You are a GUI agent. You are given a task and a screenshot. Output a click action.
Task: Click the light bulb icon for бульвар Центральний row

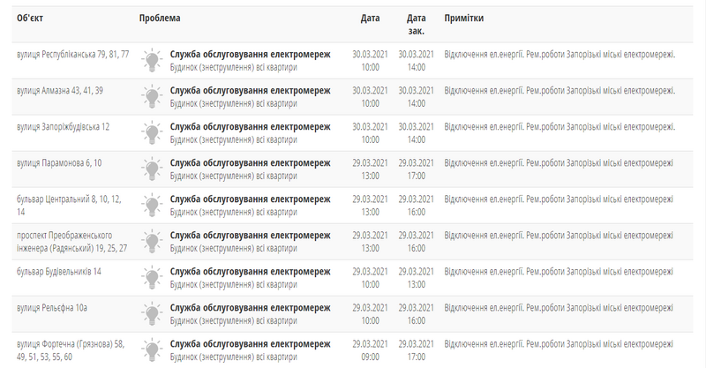153,205
